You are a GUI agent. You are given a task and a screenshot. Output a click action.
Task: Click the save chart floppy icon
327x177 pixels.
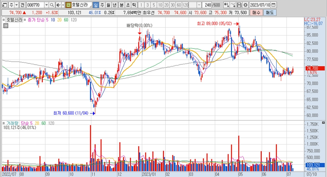(x=239, y=5)
